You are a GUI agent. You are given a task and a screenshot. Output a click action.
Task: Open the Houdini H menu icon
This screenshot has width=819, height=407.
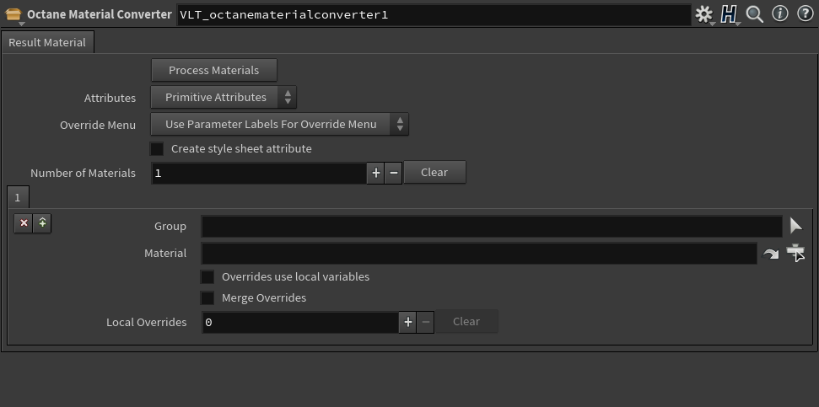tap(729, 14)
